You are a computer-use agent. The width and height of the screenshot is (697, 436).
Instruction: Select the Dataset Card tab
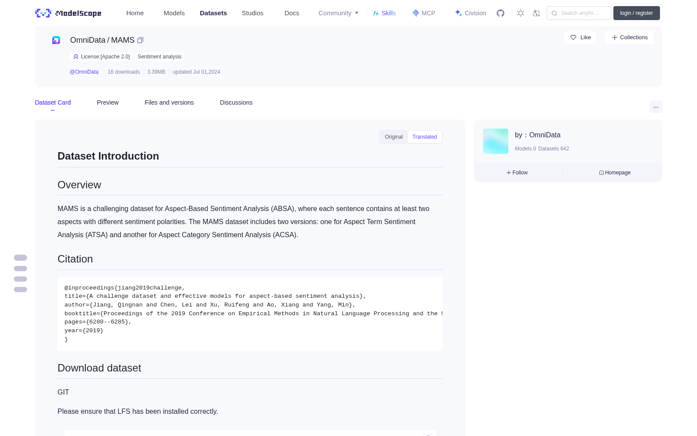click(53, 102)
